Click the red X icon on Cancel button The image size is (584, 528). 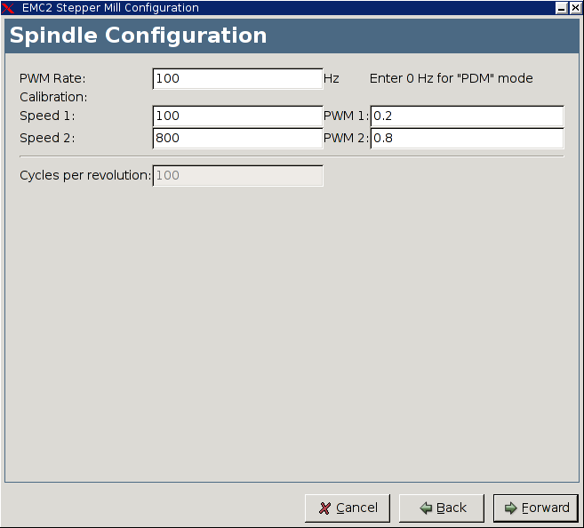324,508
